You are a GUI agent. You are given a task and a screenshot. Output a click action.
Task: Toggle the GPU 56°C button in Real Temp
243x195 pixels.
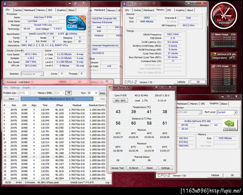coord(120,101)
